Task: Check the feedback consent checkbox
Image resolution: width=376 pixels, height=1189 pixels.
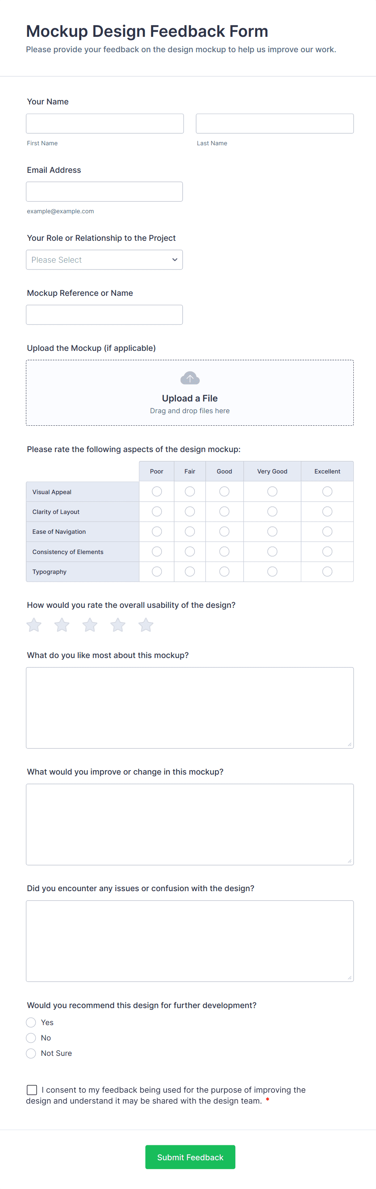Action: point(32,1089)
